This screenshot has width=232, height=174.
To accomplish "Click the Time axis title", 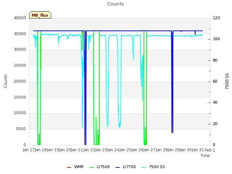I will (205, 156).
